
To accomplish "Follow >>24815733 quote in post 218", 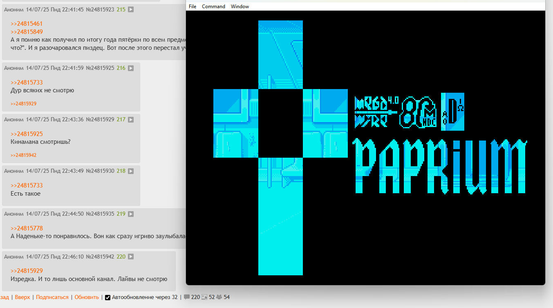I will [x=27, y=185].
